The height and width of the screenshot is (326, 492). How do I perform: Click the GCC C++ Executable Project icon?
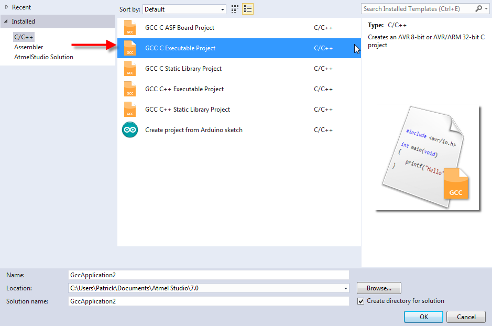[x=130, y=89]
